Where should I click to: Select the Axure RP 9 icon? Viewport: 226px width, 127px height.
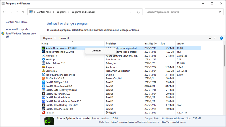[x=43, y=56]
